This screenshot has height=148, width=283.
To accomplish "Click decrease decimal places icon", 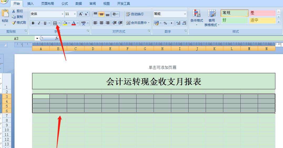I will (x=184, y=23).
